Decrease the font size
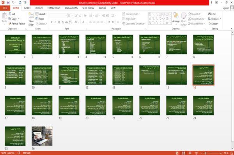The width and height of the screenshot is (234, 155). click(80, 16)
